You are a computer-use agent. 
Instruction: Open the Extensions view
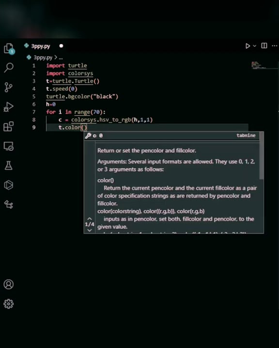(8, 127)
